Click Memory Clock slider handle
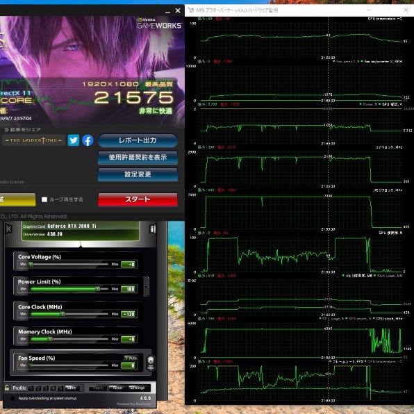414x414 pixels. 50,339
